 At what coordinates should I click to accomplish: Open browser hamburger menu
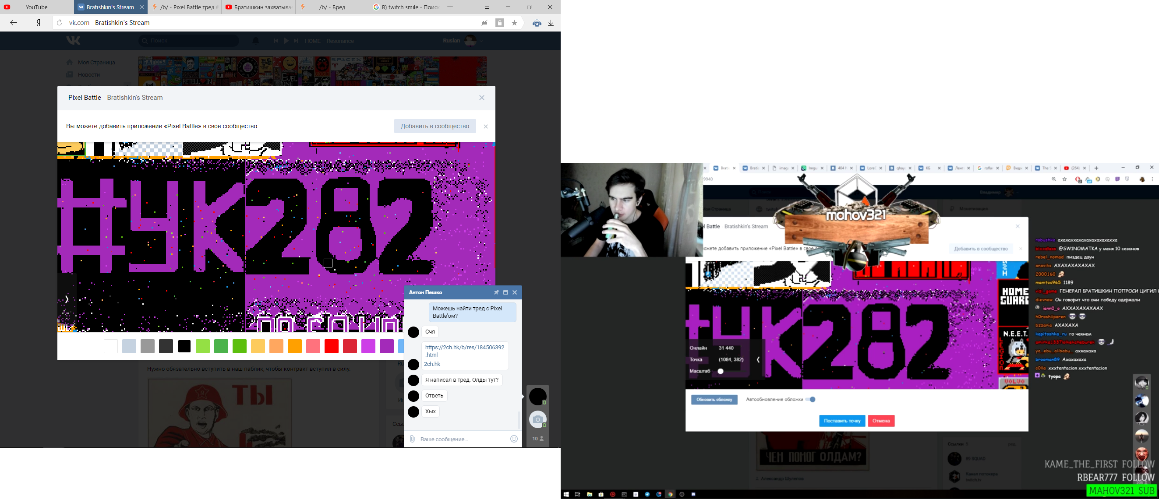(x=487, y=7)
